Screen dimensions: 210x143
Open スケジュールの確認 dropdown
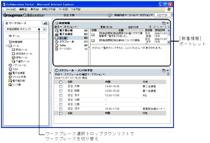click(x=77, y=74)
